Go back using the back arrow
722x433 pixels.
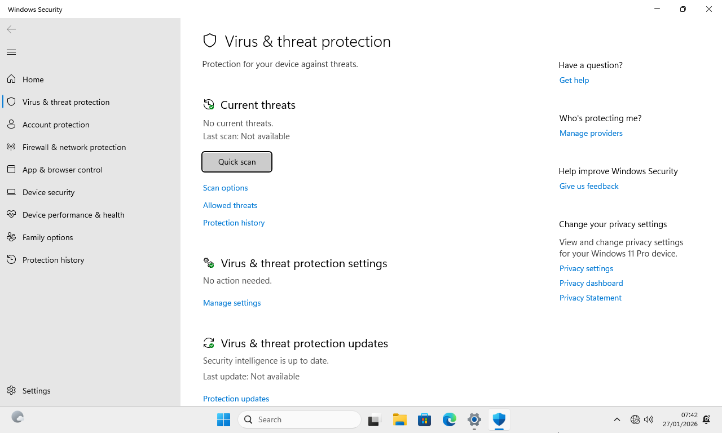point(11,29)
